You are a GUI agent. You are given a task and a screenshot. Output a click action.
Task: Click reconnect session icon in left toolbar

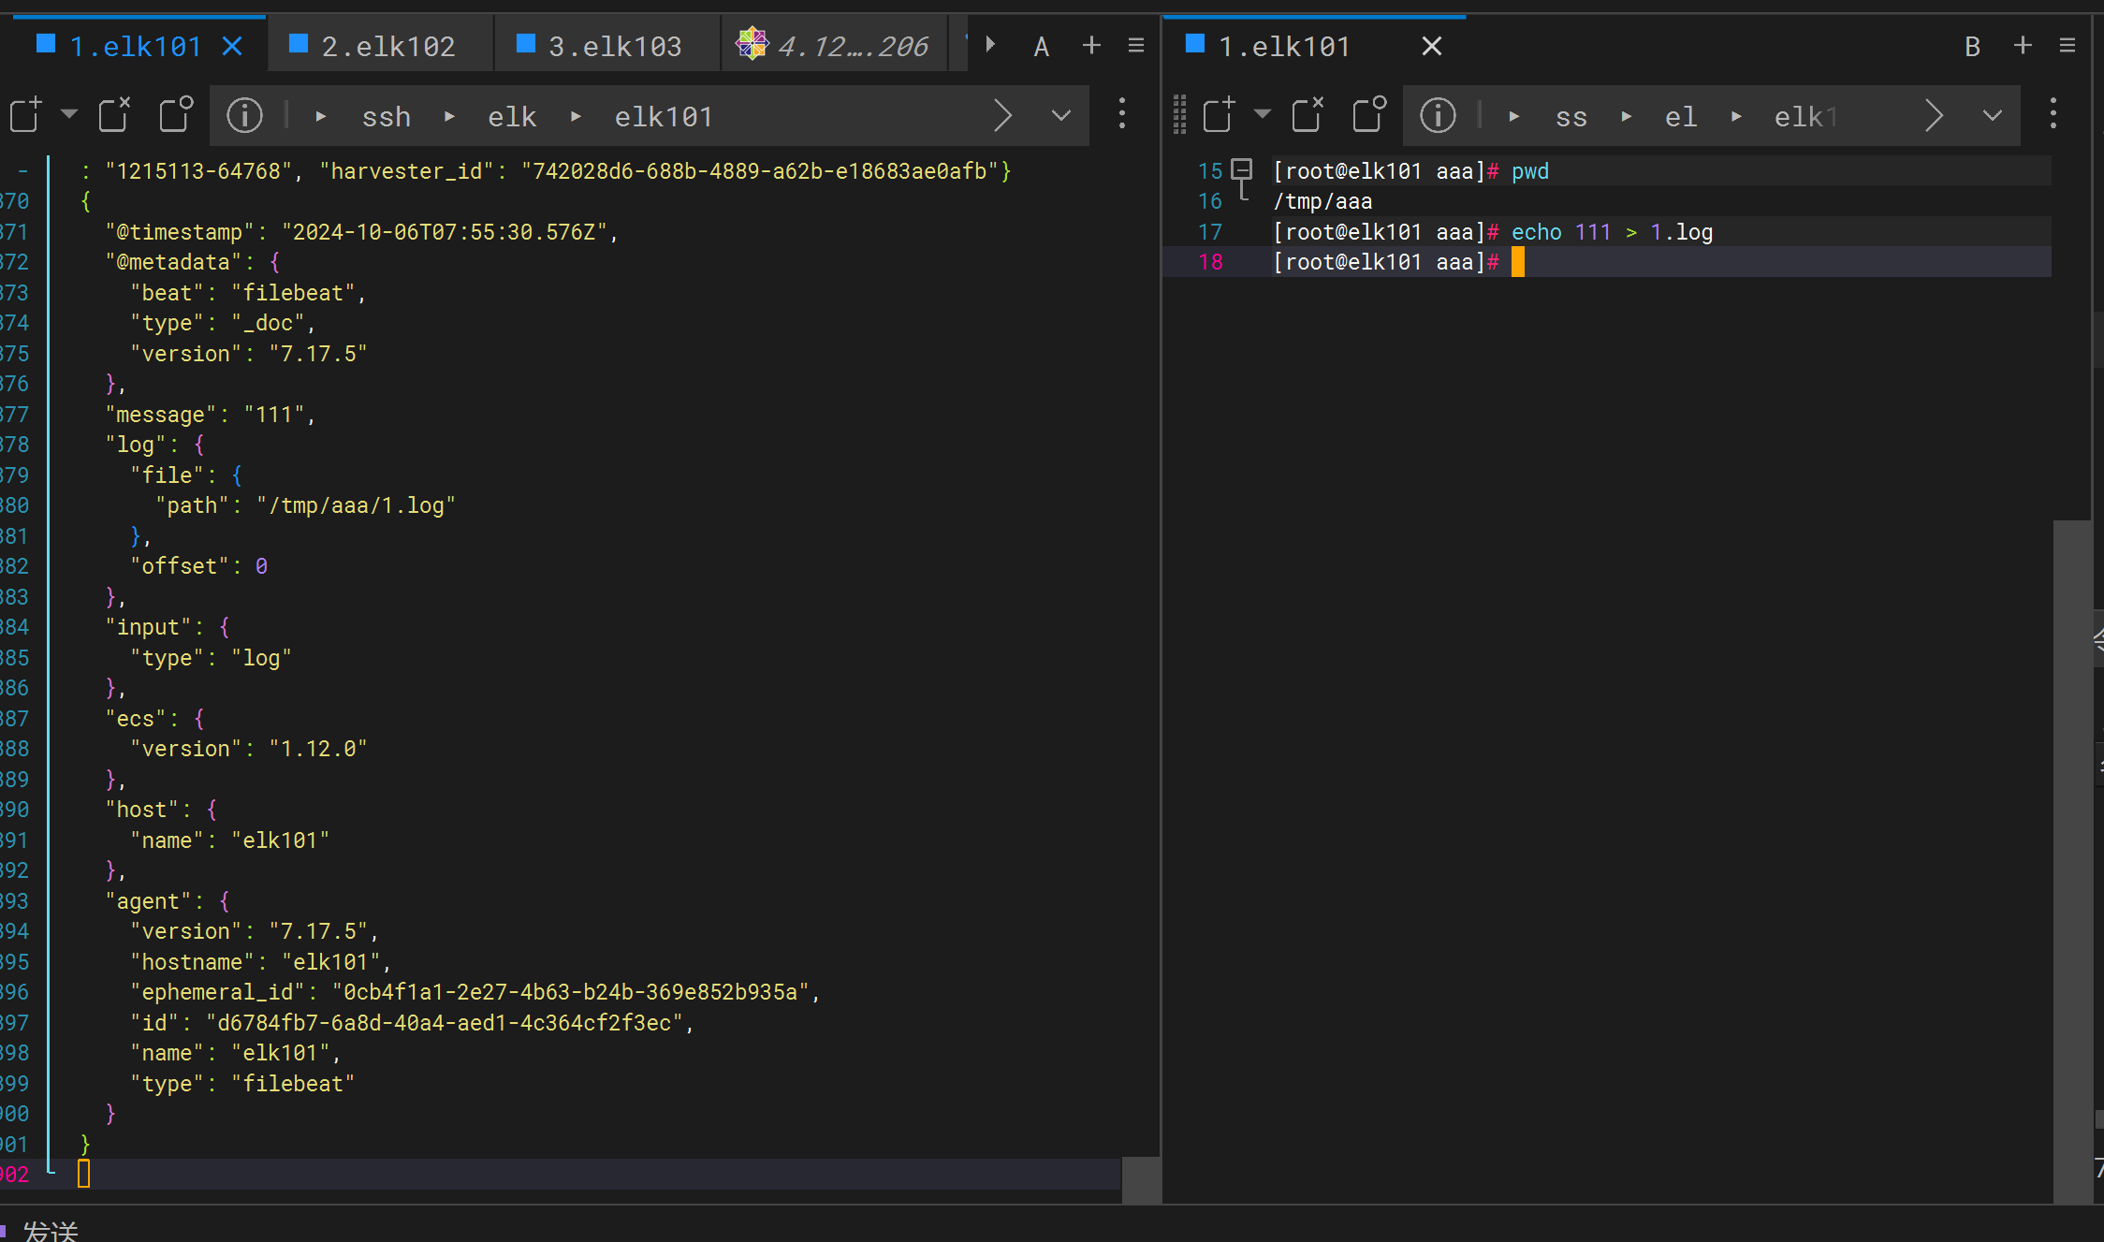(176, 115)
